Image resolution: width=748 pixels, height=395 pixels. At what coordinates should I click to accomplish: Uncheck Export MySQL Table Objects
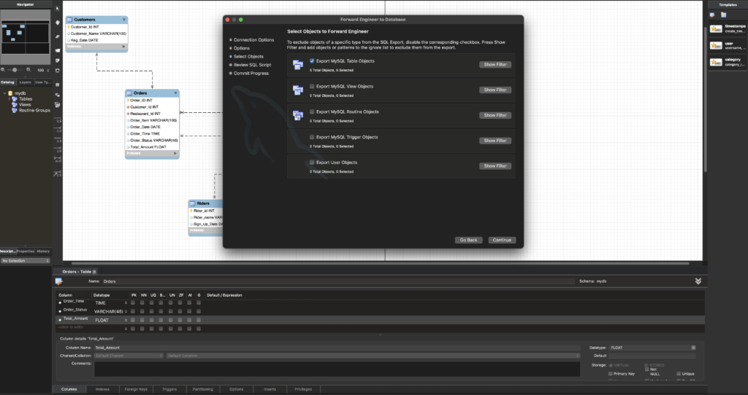click(x=312, y=60)
